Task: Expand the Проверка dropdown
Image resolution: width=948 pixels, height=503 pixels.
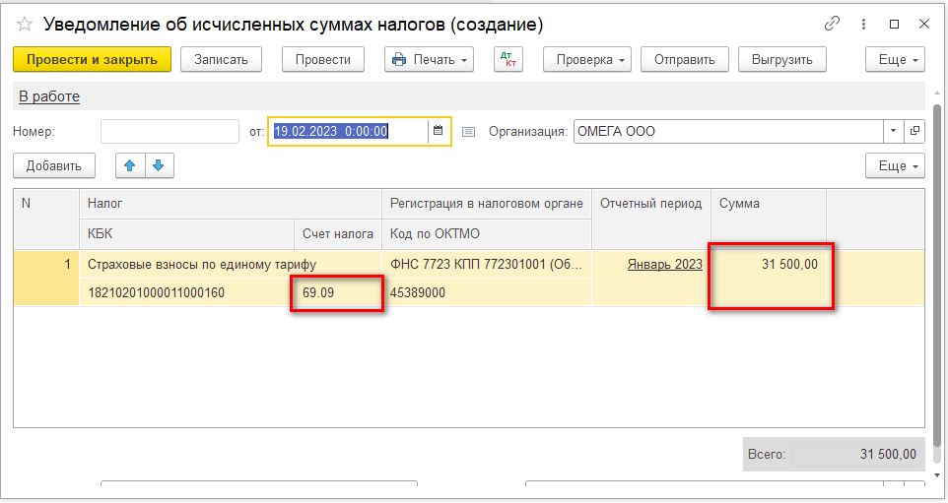Action: pos(587,59)
